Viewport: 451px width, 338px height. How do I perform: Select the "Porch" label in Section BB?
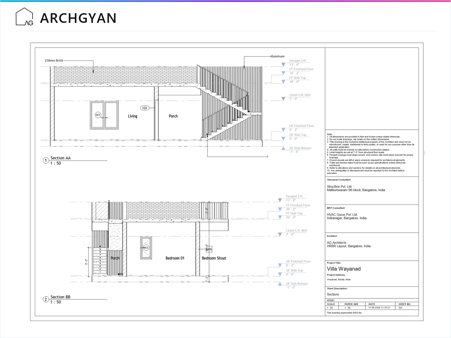tap(115, 258)
